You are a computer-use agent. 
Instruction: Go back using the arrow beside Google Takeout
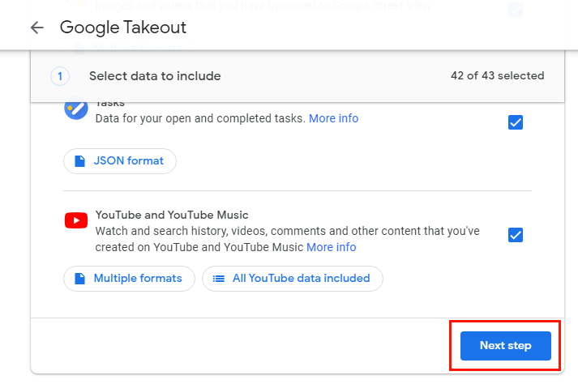click(x=36, y=28)
